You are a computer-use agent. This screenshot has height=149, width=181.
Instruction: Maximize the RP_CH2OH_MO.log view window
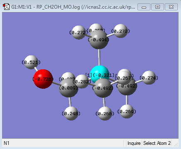pos(157,7)
